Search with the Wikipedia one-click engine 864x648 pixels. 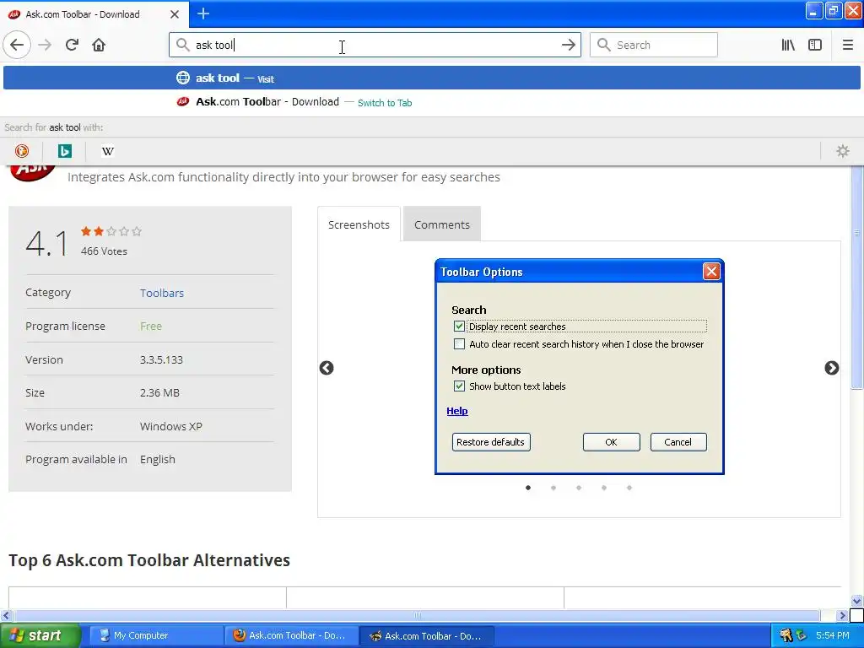coord(107,151)
